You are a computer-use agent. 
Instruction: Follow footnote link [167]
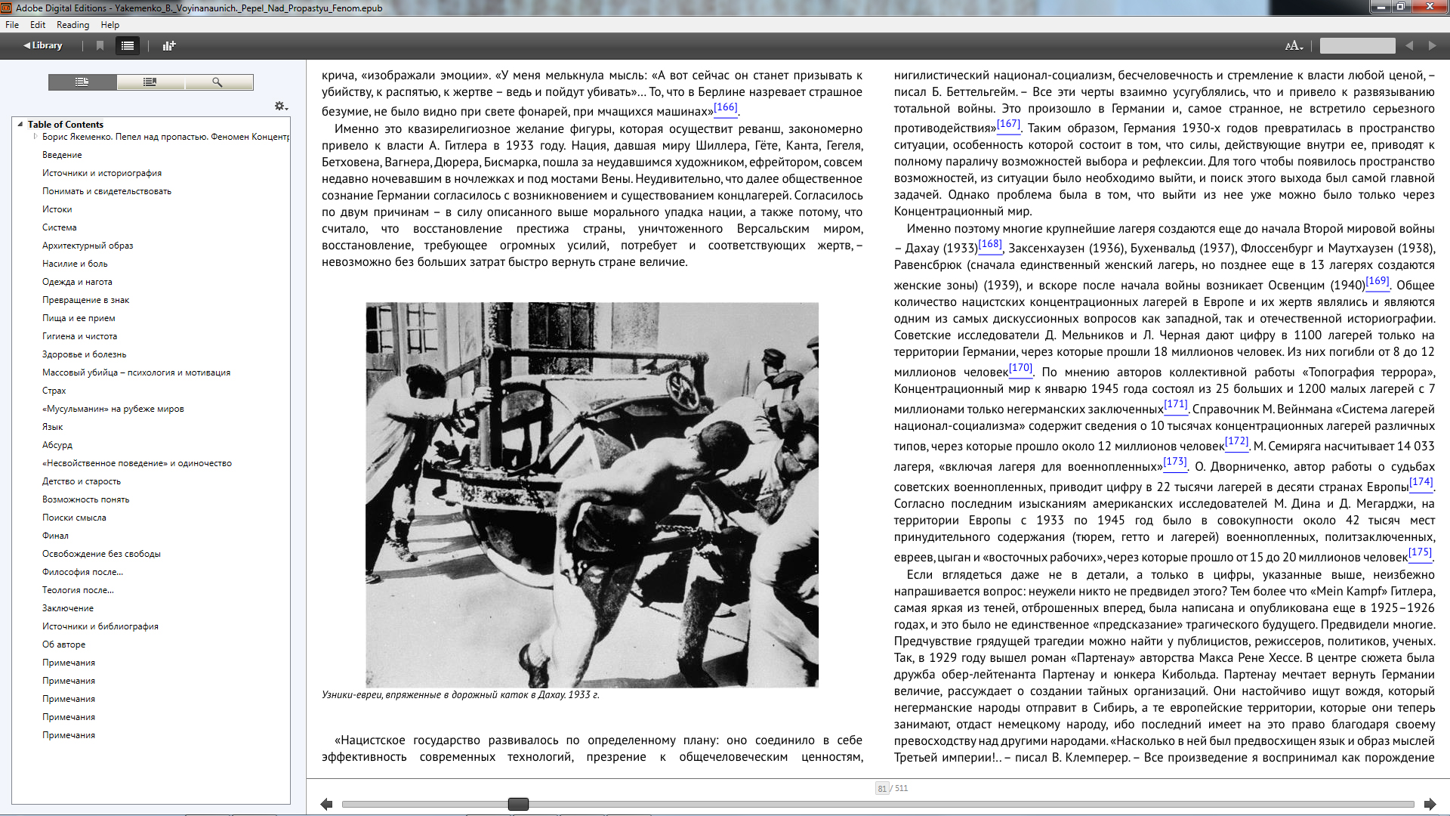(x=1008, y=124)
